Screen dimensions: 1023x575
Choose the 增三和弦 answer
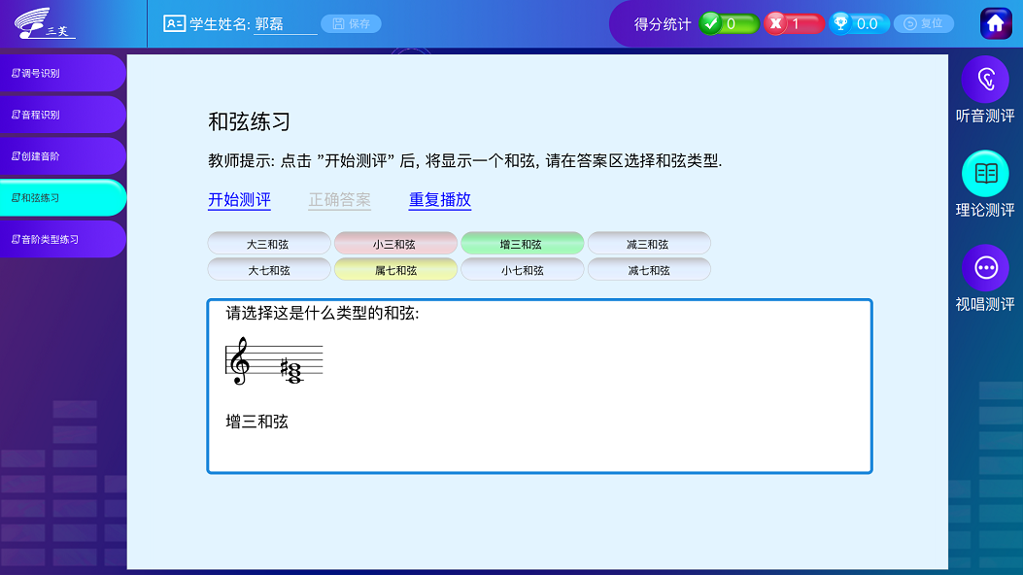[522, 244]
